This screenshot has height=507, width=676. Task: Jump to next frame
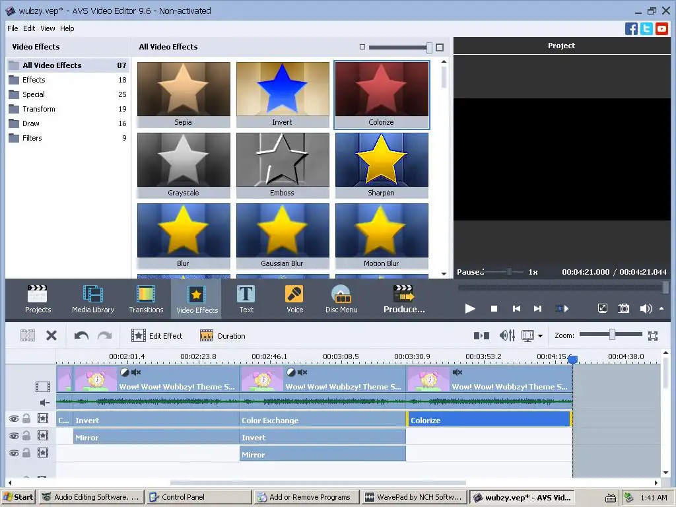[x=537, y=308]
